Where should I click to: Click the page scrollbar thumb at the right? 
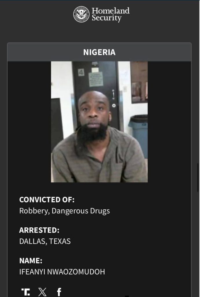point(198,178)
